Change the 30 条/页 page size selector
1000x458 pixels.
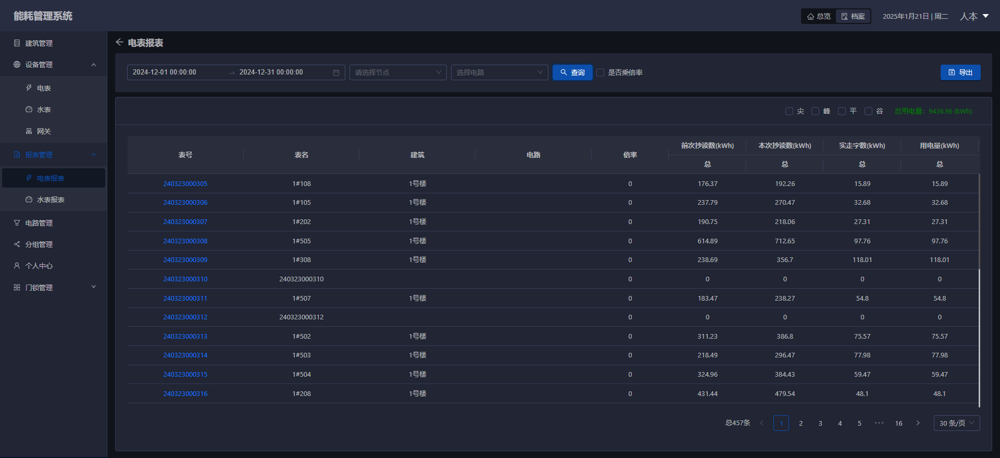coord(956,423)
